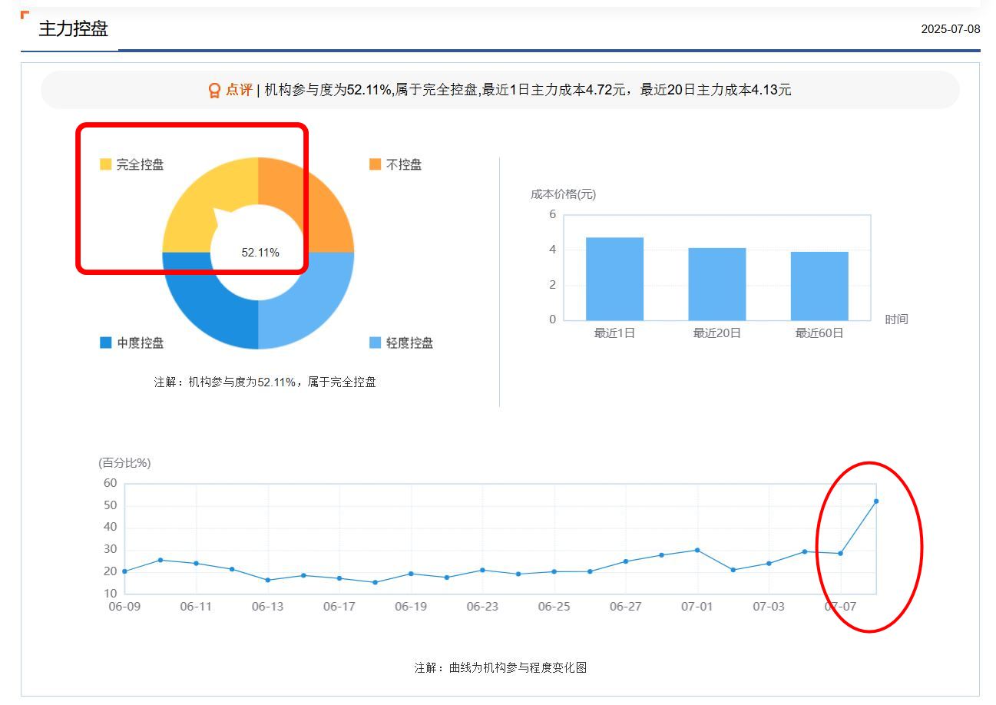996x705 pixels.
Task: Click the 07-01 data point on line chart
Action: point(697,550)
